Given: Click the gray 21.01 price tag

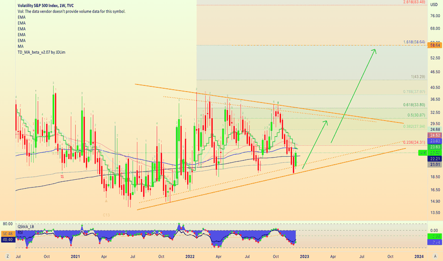Looking at the screenshot, I should (x=435, y=165).
